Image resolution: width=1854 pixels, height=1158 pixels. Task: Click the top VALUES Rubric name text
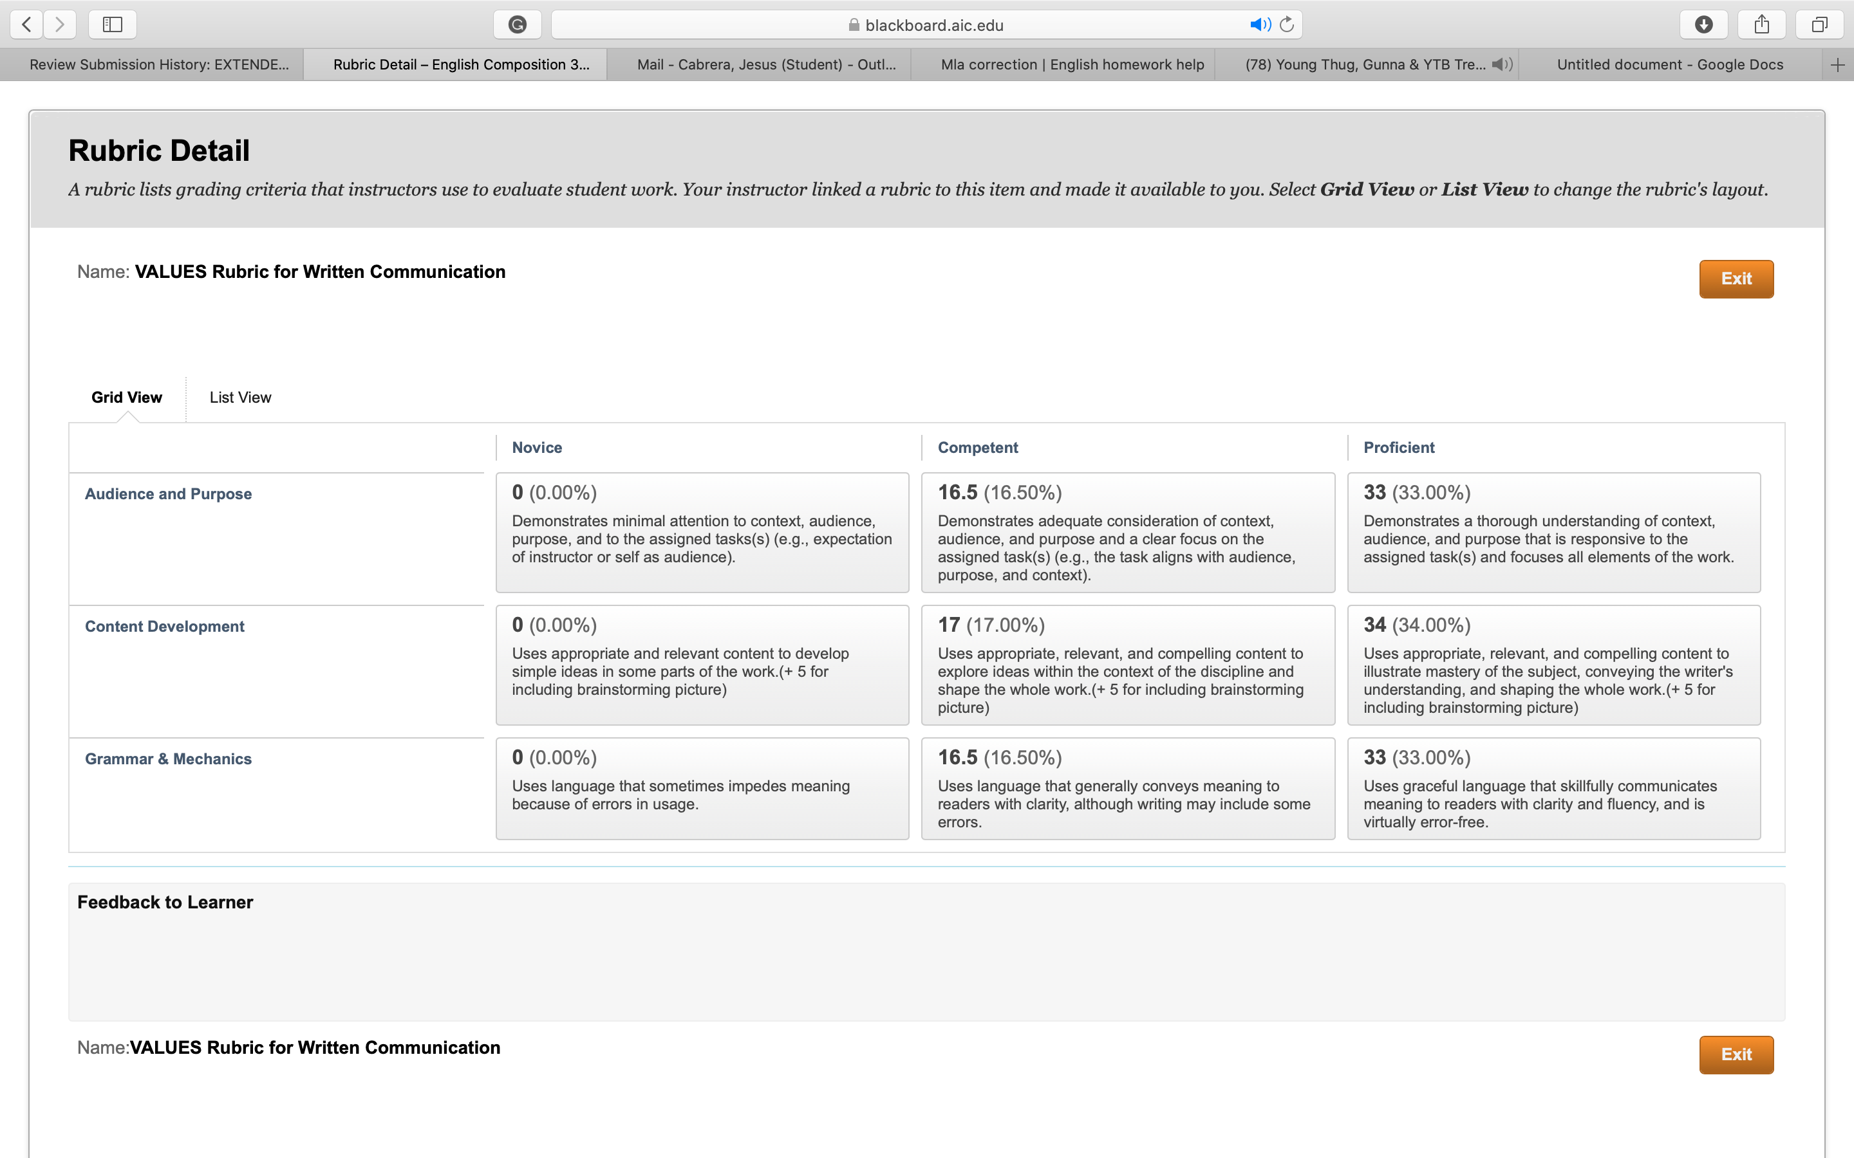tap(320, 272)
